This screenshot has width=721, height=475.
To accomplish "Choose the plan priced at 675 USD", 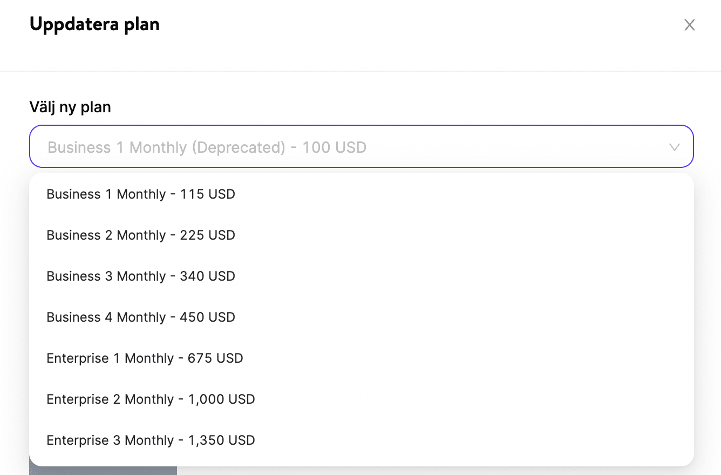I will coord(145,358).
